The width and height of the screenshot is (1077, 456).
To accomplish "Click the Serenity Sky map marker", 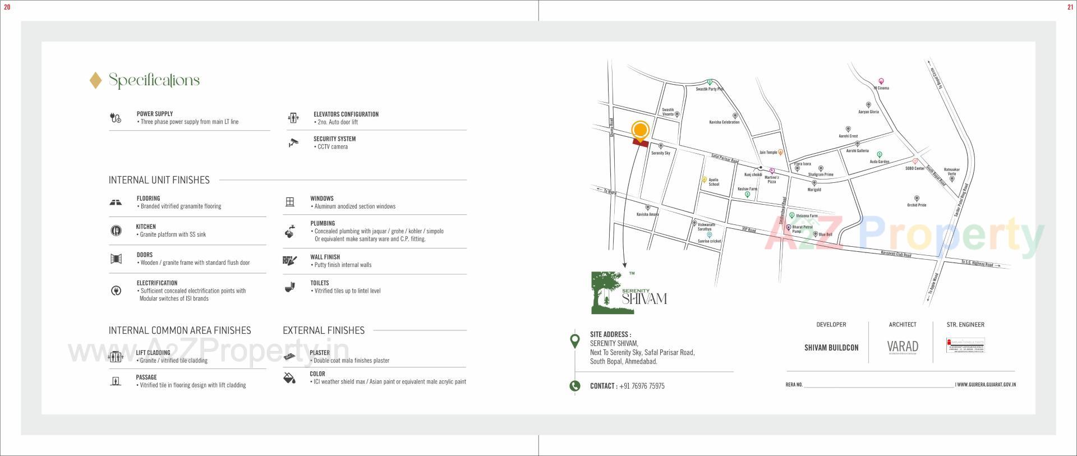I will [x=661, y=146].
